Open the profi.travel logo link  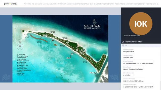click(x=10, y=4)
